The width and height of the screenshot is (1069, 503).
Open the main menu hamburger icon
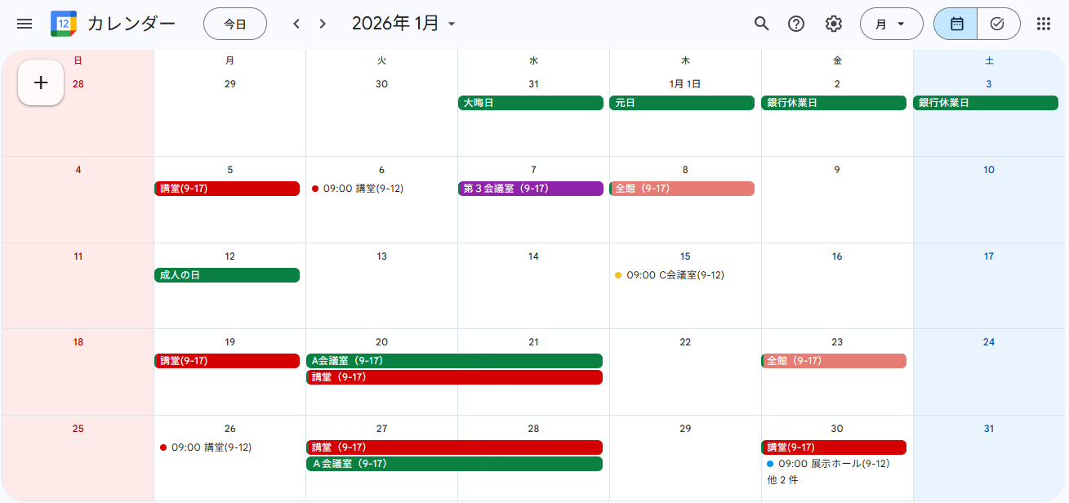(24, 24)
